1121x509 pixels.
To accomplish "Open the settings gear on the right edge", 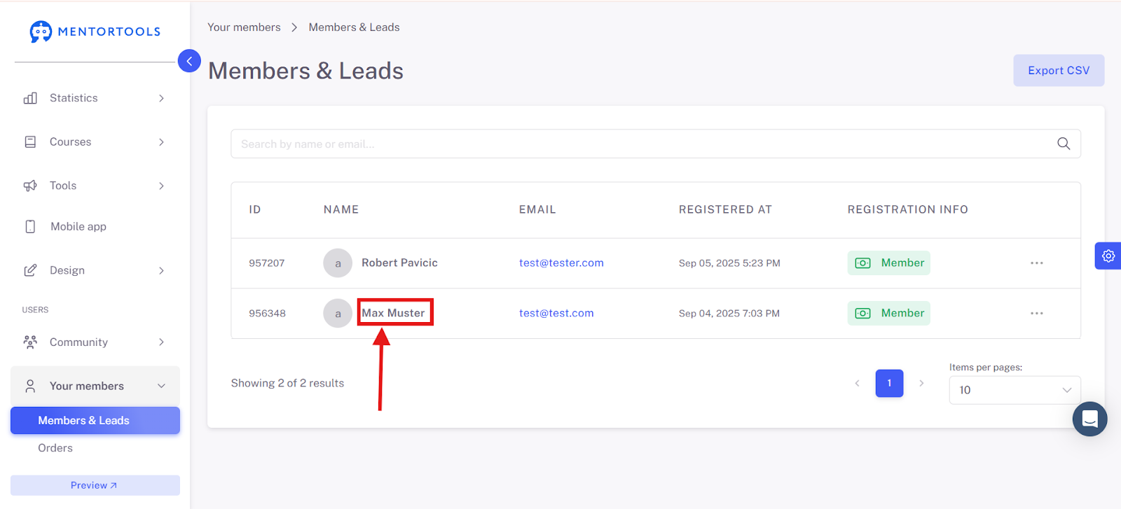I will [1108, 256].
